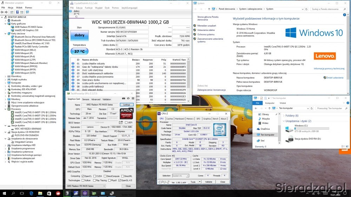Collapse Karty sieciowe node in Device Manager
This screenshot has height=197, width=351.
point(5,34)
